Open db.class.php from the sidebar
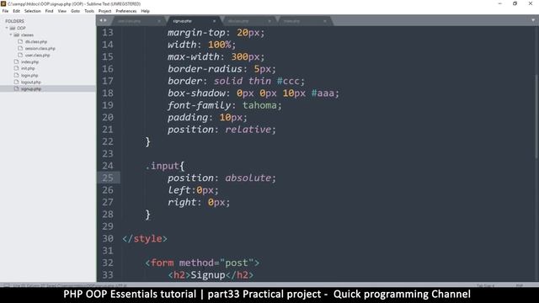 tap(36, 41)
